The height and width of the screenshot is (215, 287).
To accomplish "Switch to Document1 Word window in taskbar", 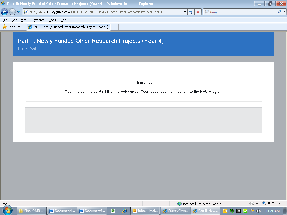I will [62, 211].
